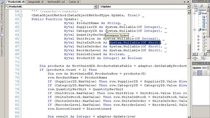This screenshot has height=118, width=210.
Task: Open Solution Explorer toolbar overflow options
Action: pyautogui.click(x=209, y=6)
